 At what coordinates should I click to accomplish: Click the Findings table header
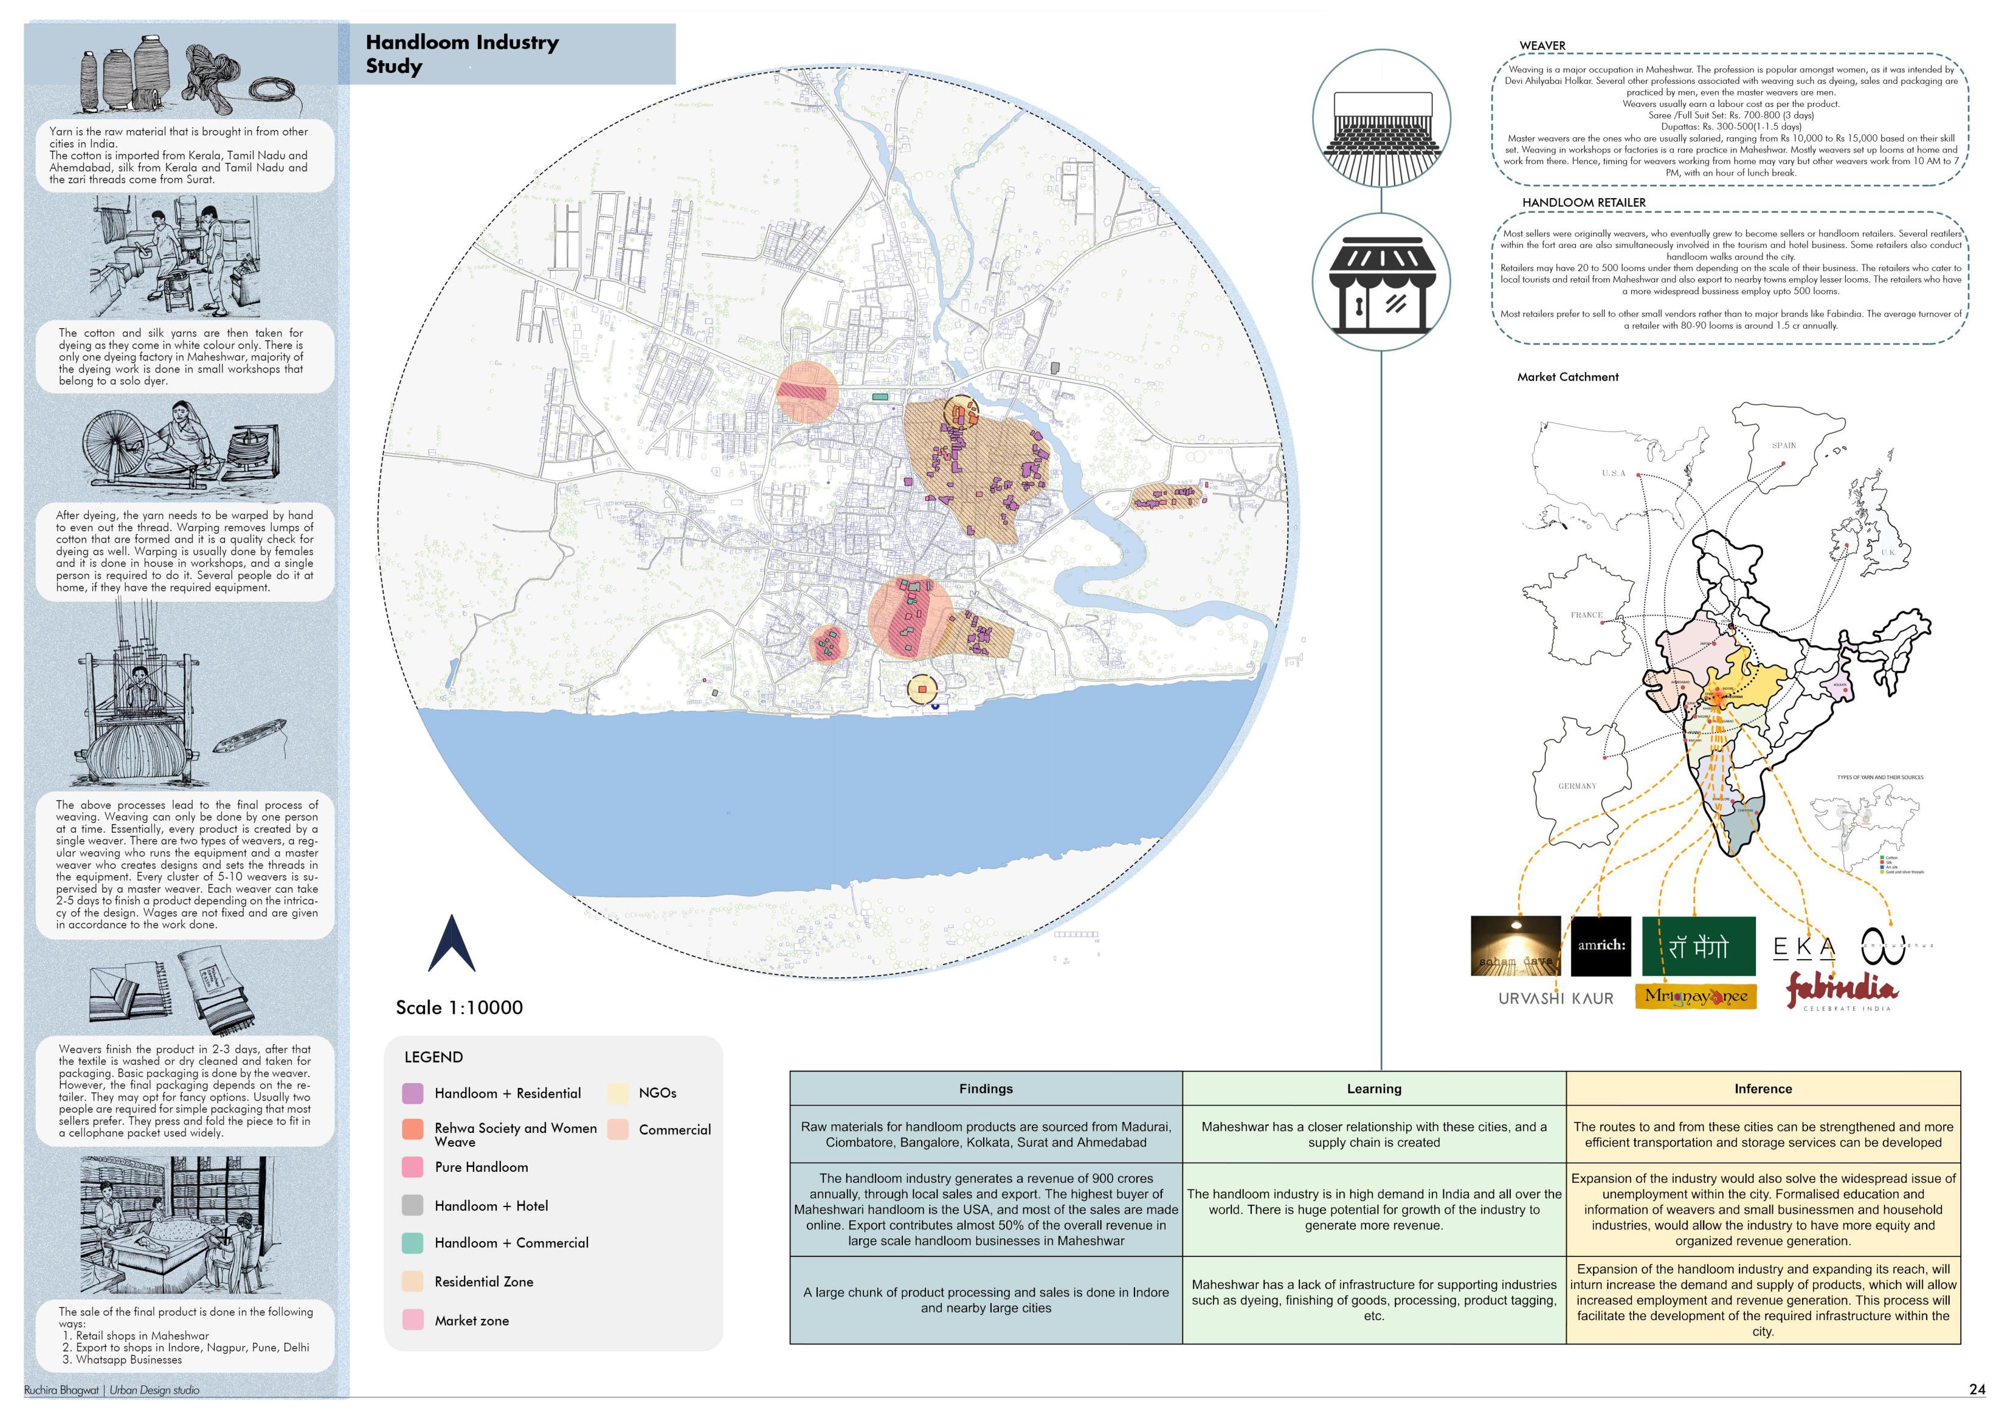point(986,1089)
